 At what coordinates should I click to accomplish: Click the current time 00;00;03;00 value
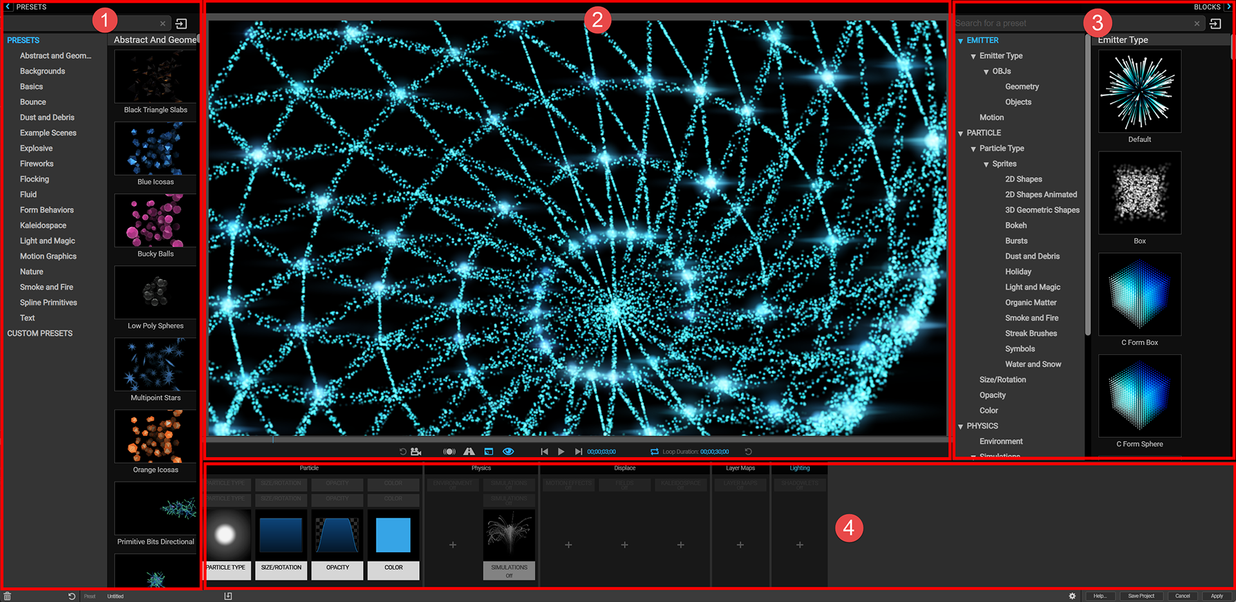601,452
